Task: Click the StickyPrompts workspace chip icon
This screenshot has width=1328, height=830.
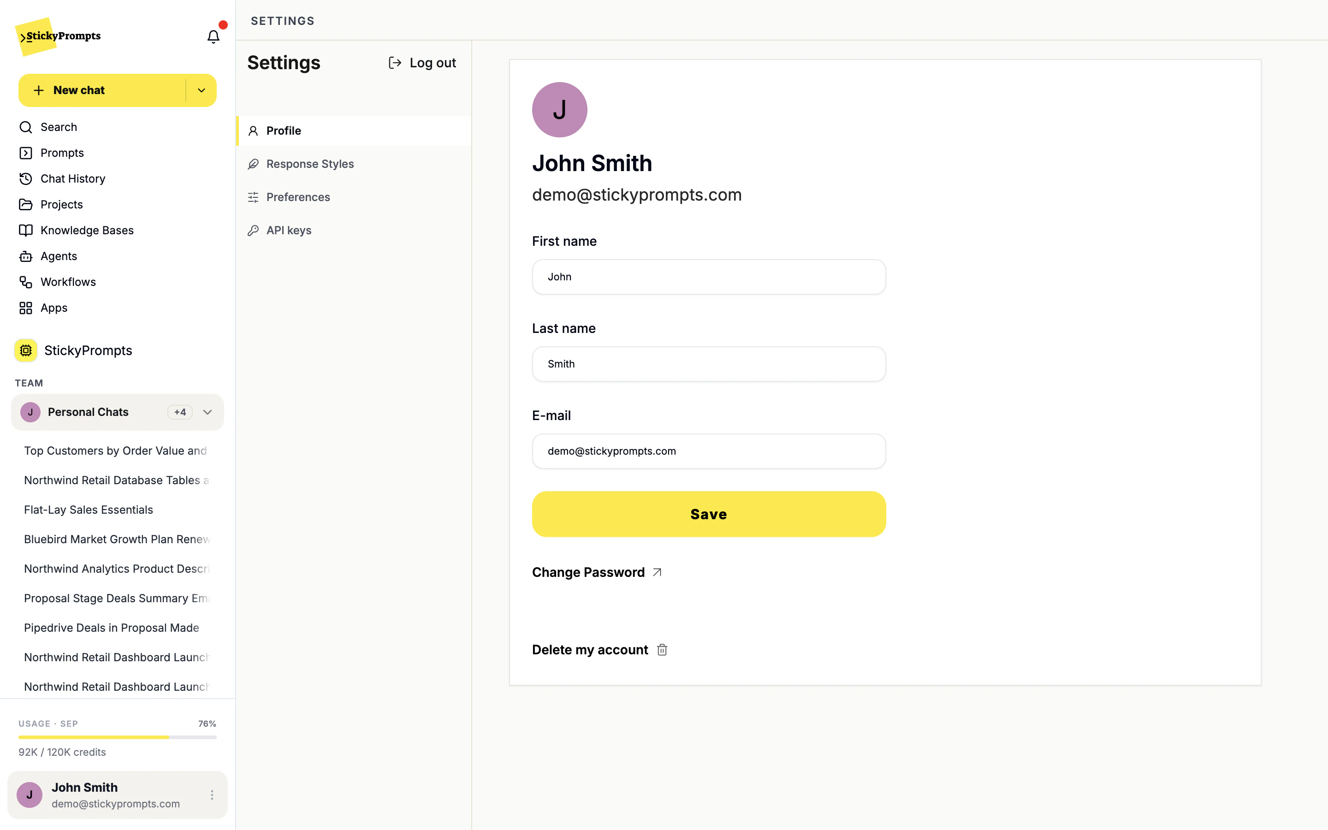Action: (x=26, y=350)
